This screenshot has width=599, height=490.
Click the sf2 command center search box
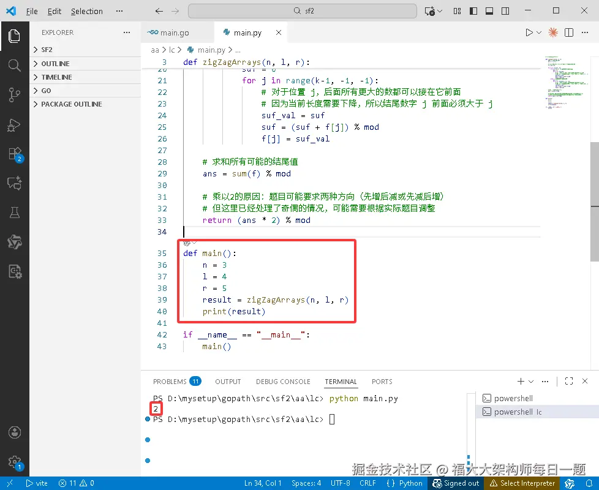click(302, 11)
